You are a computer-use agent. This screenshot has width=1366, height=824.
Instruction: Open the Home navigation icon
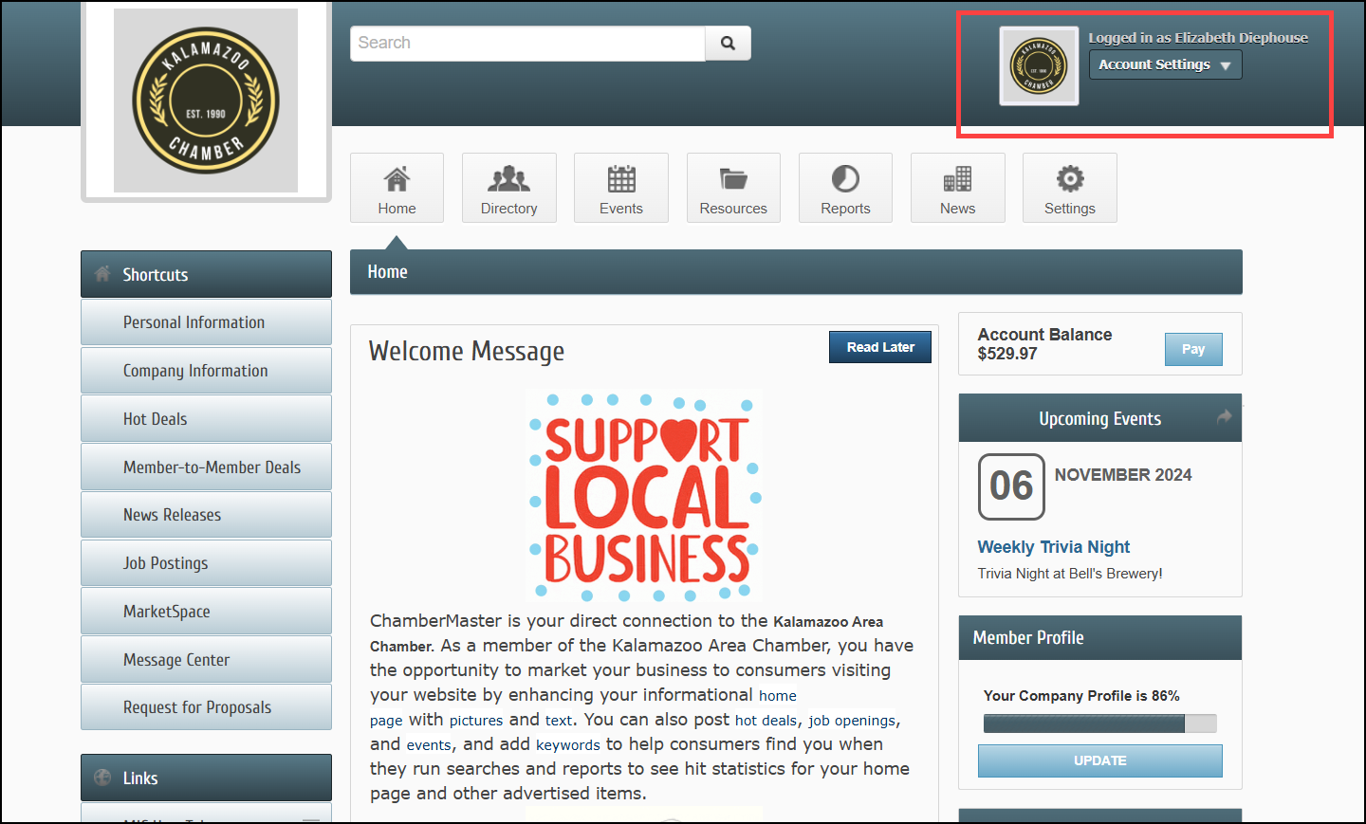pos(397,188)
